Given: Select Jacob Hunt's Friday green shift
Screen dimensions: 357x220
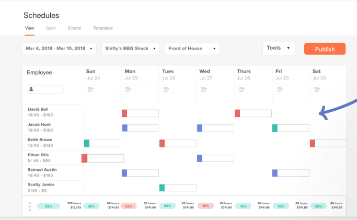Looking at the screenshot, I should [291, 128].
